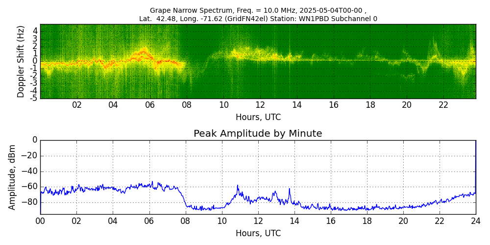Click the amplitude peak near 11 hours UTC

point(238,186)
